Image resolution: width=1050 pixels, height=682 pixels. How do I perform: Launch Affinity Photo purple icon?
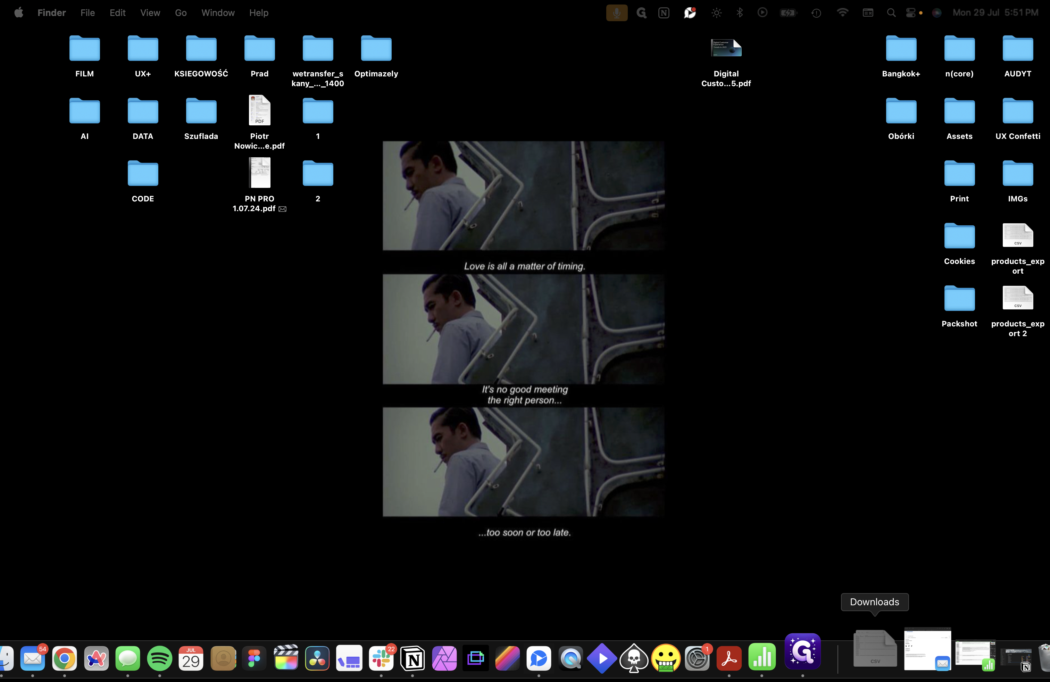click(x=444, y=658)
